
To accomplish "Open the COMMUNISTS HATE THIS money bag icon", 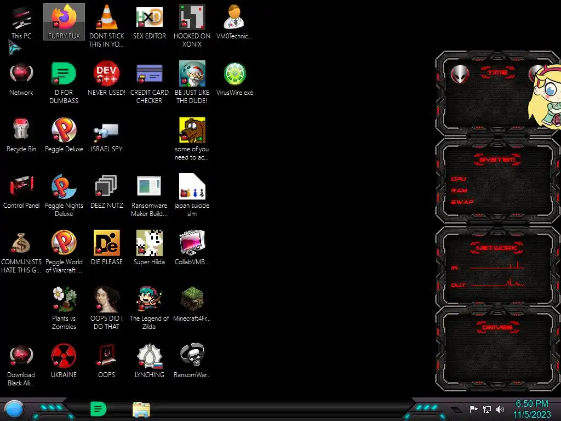I will (x=21, y=252).
